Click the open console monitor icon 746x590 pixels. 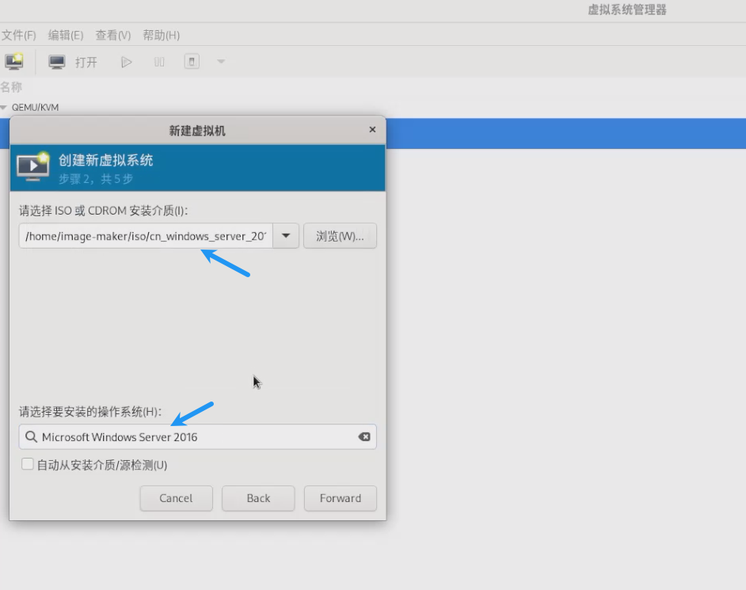pyautogui.click(x=57, y=62)
